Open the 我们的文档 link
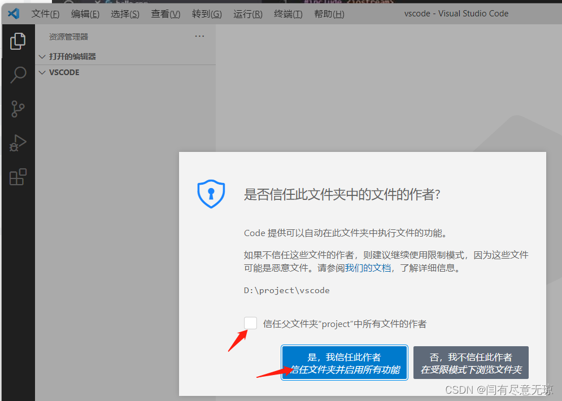The height and width of the screenshot is (401, 562). [368, 268]
